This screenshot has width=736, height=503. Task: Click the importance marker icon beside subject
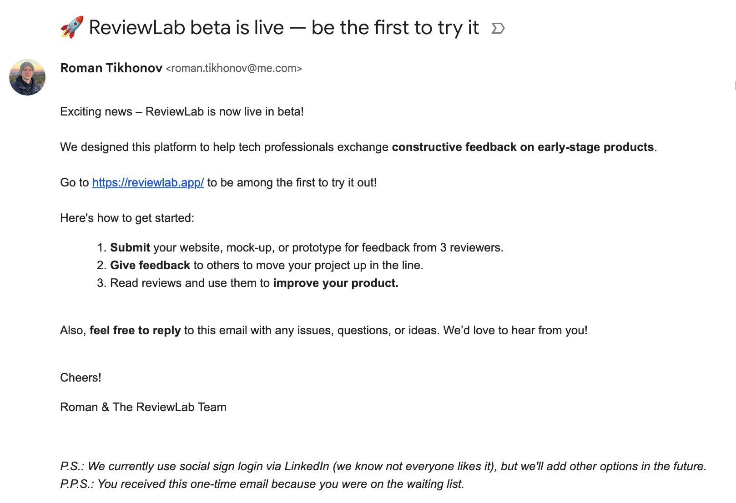point(498,29)
